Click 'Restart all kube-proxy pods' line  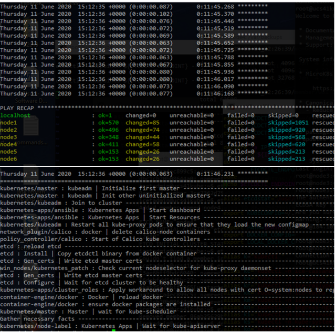167,225
